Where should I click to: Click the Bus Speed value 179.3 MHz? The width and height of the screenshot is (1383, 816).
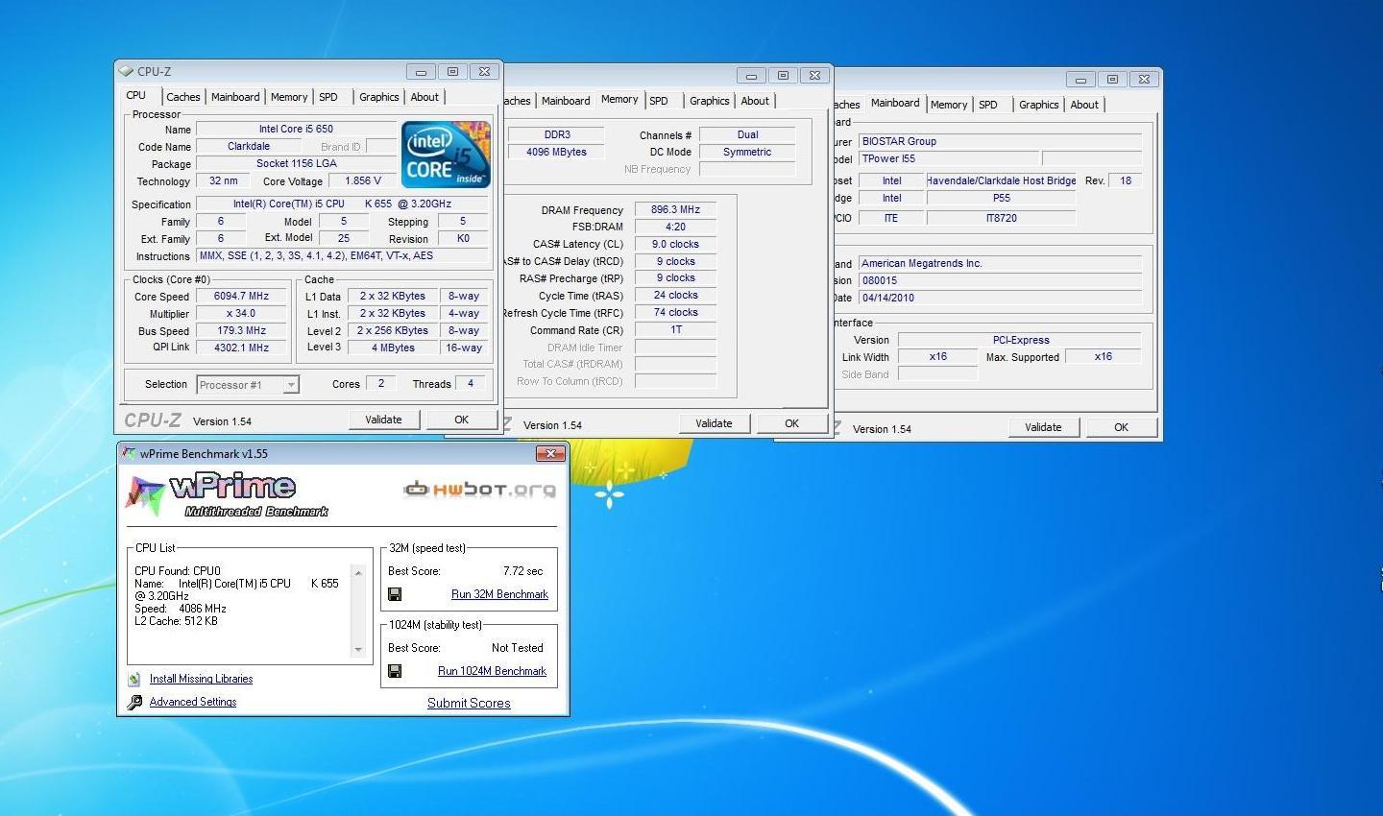tap(242, 330)
